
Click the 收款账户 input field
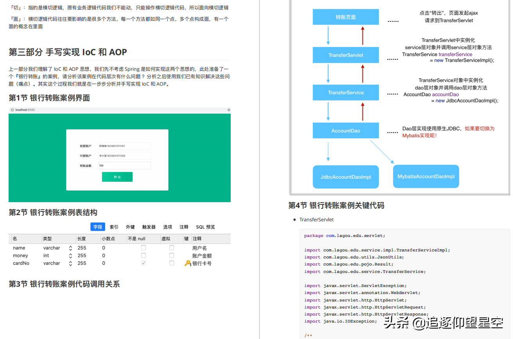pos(124,146)
